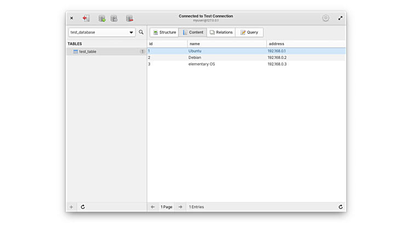Reload table content with bottom-right refresh
The image size is (412, 231).
[340, 207]
